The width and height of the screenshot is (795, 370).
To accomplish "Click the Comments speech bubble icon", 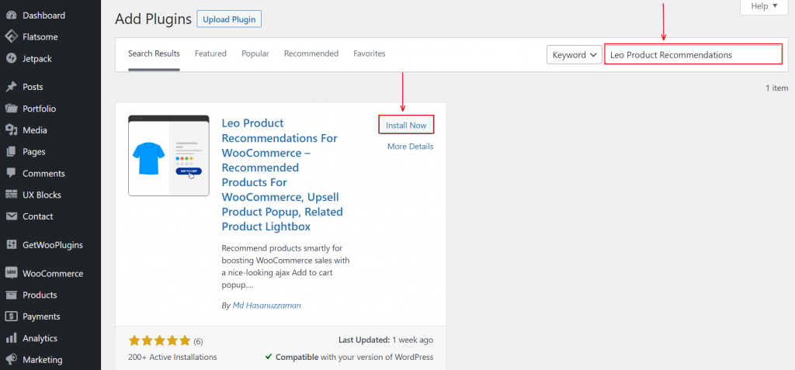I will coord(11,173).
